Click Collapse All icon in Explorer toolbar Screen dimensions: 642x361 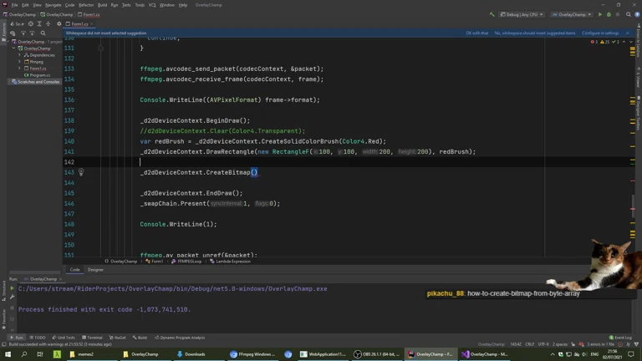tap(48, 23)
